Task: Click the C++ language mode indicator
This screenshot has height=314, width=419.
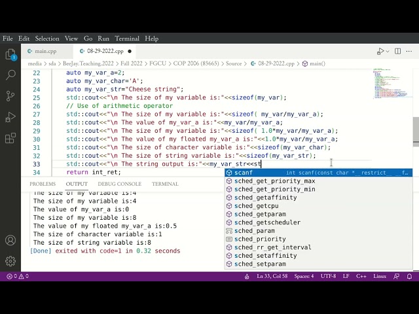Action: (x=361, y=276)
